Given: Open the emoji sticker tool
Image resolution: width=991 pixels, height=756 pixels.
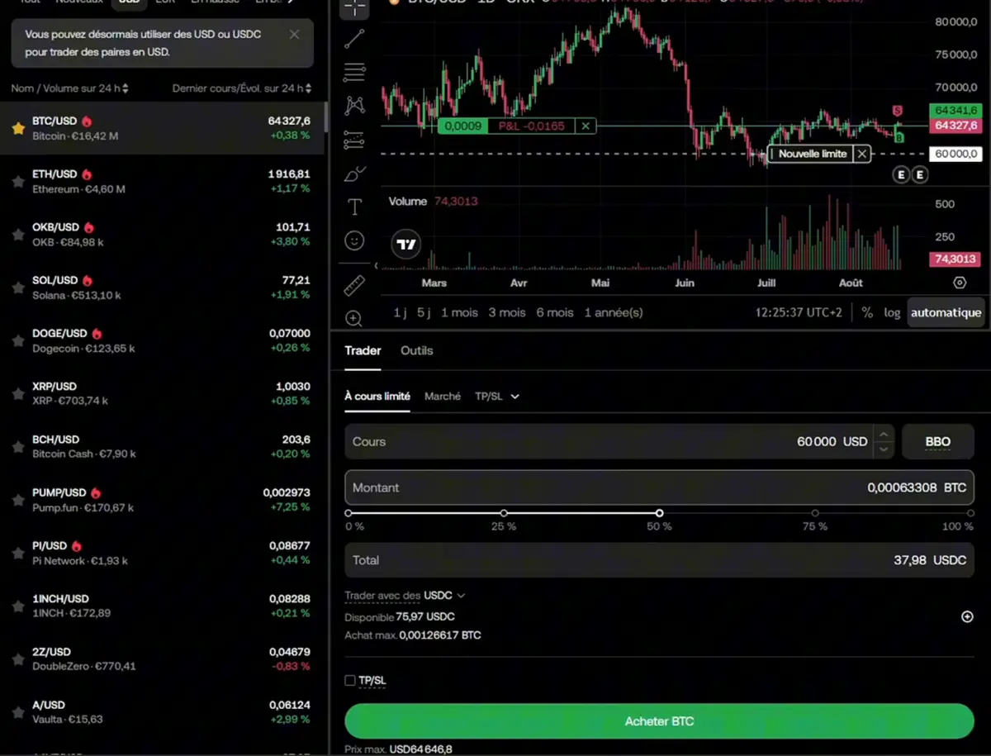Looking at the screenshot, I should click(354, 240).
